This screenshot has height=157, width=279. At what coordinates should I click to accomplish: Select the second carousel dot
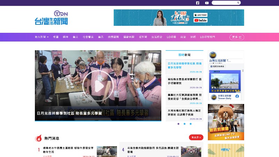coord(184,124)
